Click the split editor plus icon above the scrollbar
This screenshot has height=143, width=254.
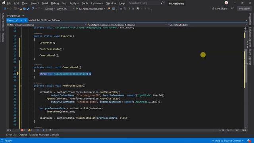pos(245,29)
